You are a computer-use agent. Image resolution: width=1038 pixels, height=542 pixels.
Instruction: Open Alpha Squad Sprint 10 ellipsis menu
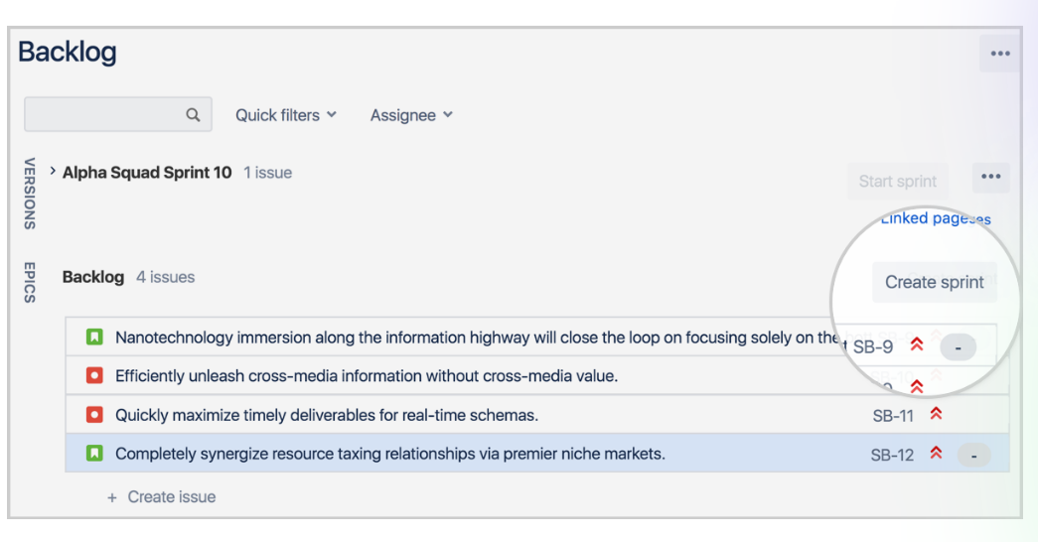coord(989,177)
